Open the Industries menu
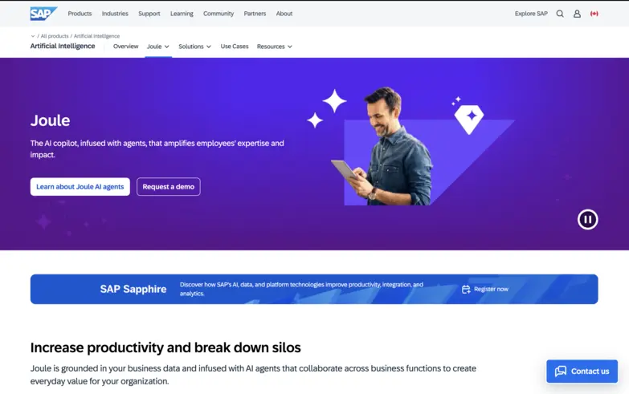 point(115,14)
